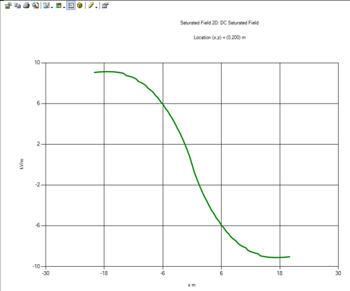Click the kV/m vertical axis label

click(x=21, y=164)
